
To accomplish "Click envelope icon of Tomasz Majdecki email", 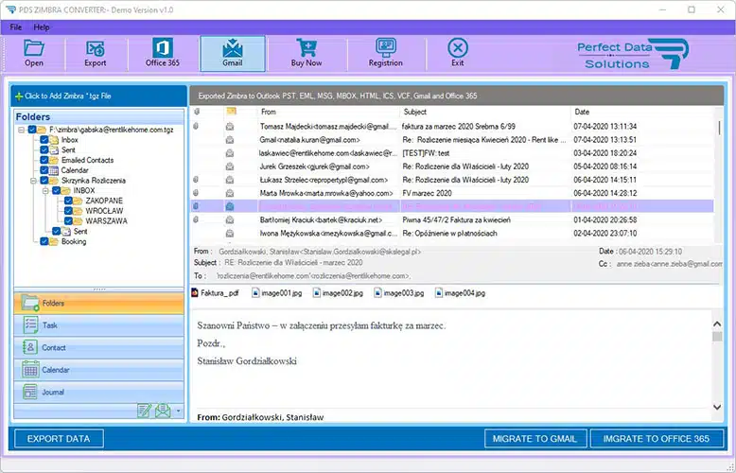I will 230,126.
